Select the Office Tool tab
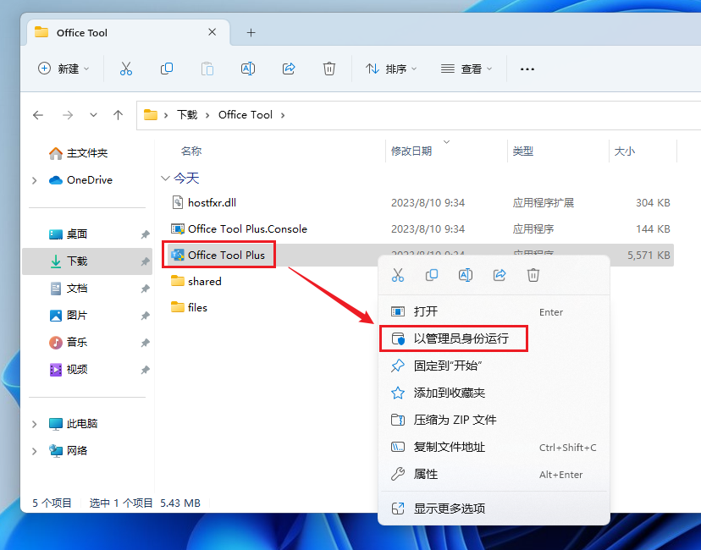Viewport: 701px width, 550px height. 129,33
